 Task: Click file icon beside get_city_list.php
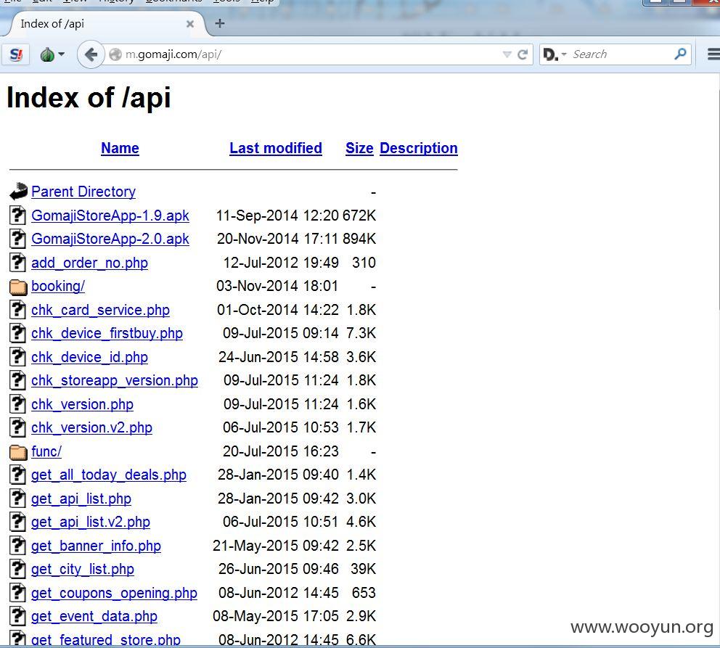pos(18,569)
